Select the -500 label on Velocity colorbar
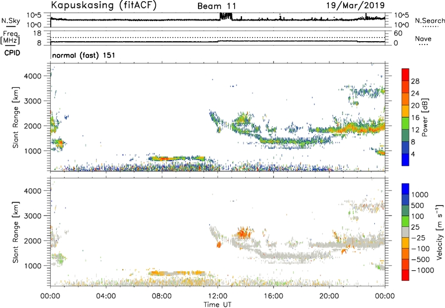This screenshot has height=308, width=445. pyautogui.click(x=421, y=259)
